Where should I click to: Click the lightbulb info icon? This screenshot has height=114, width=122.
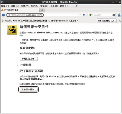pyautogui.click(x=2, y=21)
